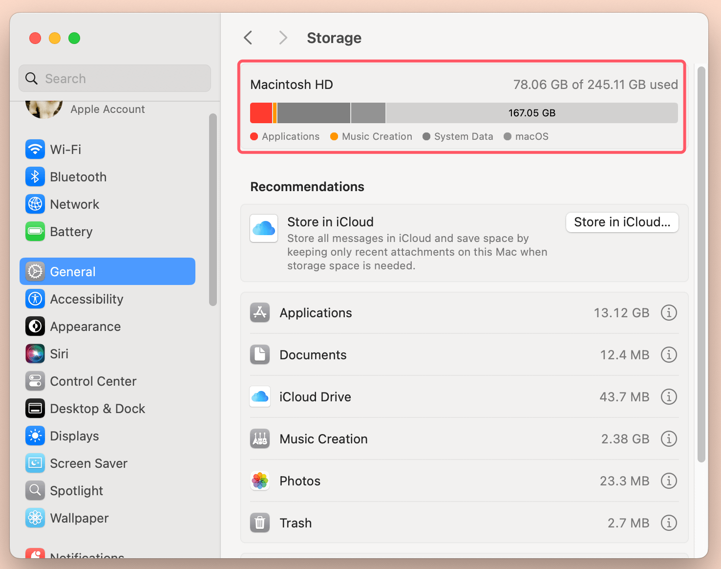Click the Bluetooth icon in sidebar

[x=35, y=177]
